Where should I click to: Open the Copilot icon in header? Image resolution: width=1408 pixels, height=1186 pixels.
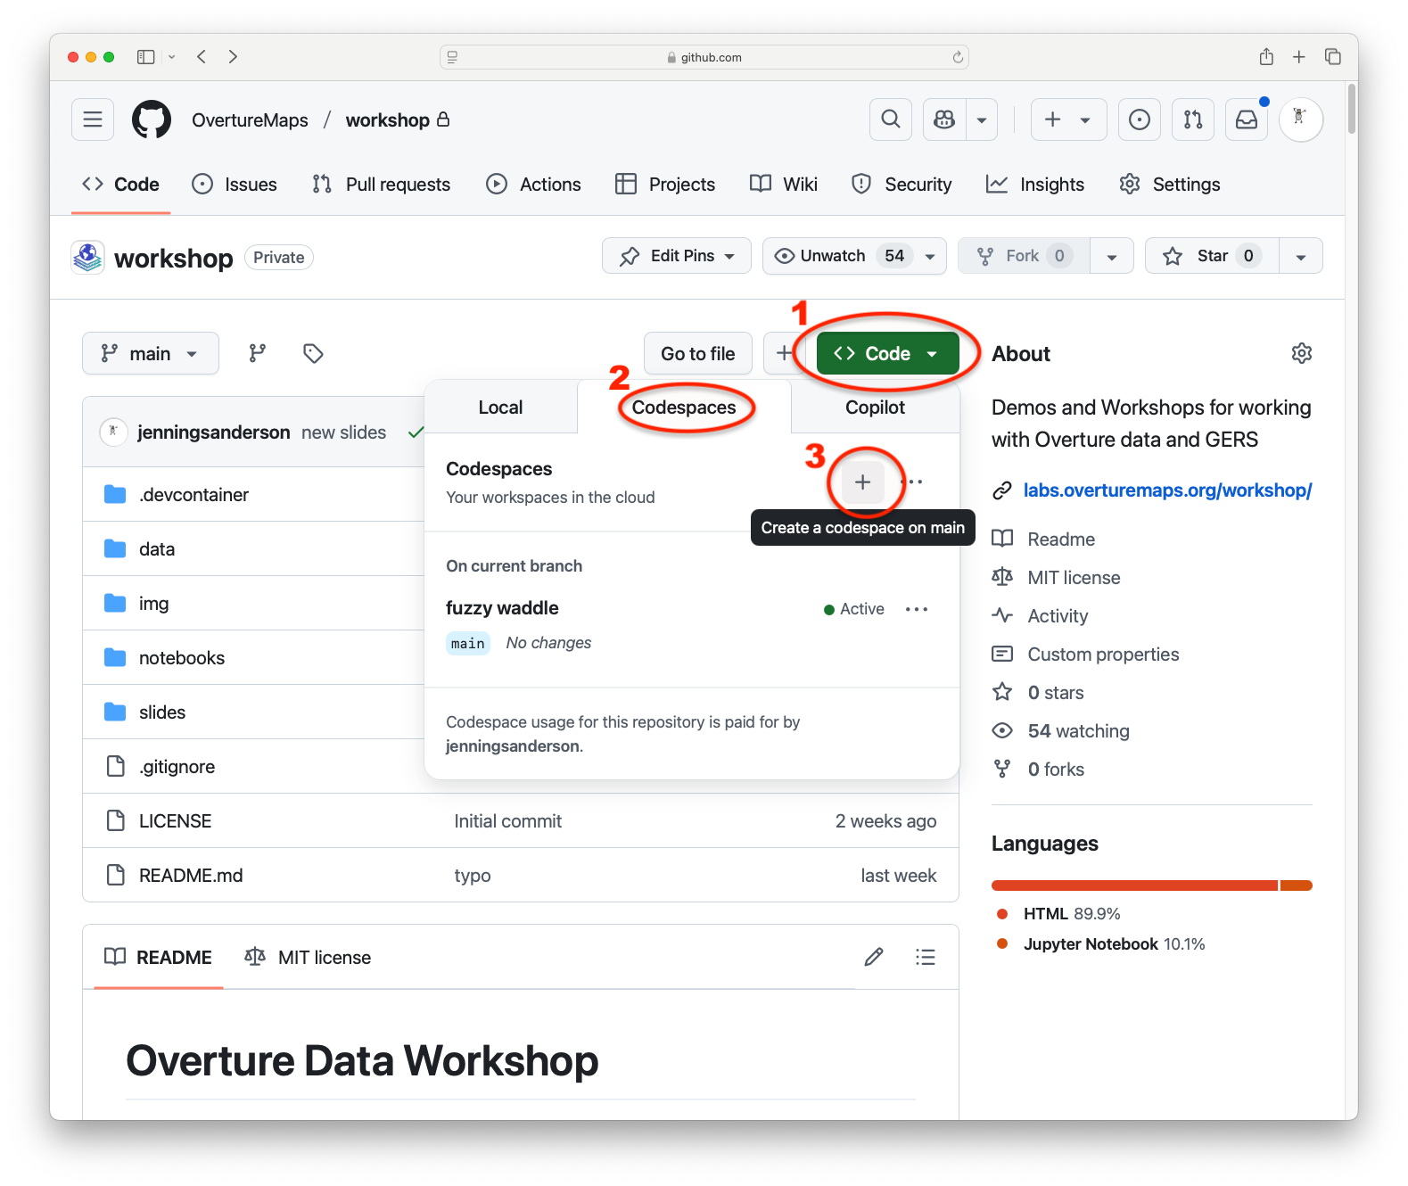[944, 119]
